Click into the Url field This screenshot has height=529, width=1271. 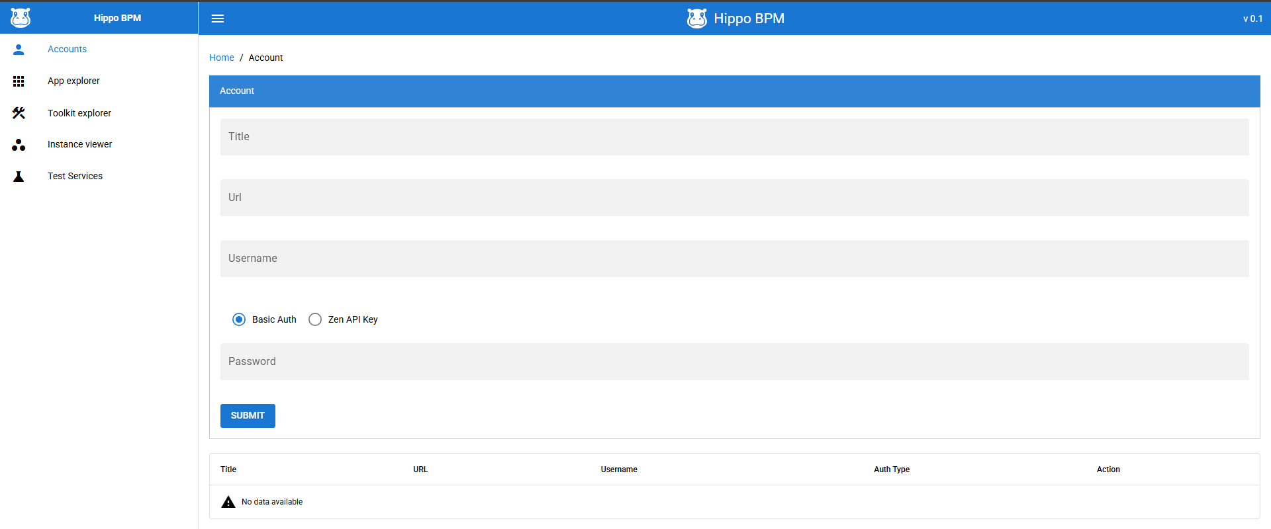(x=735, y=198)
